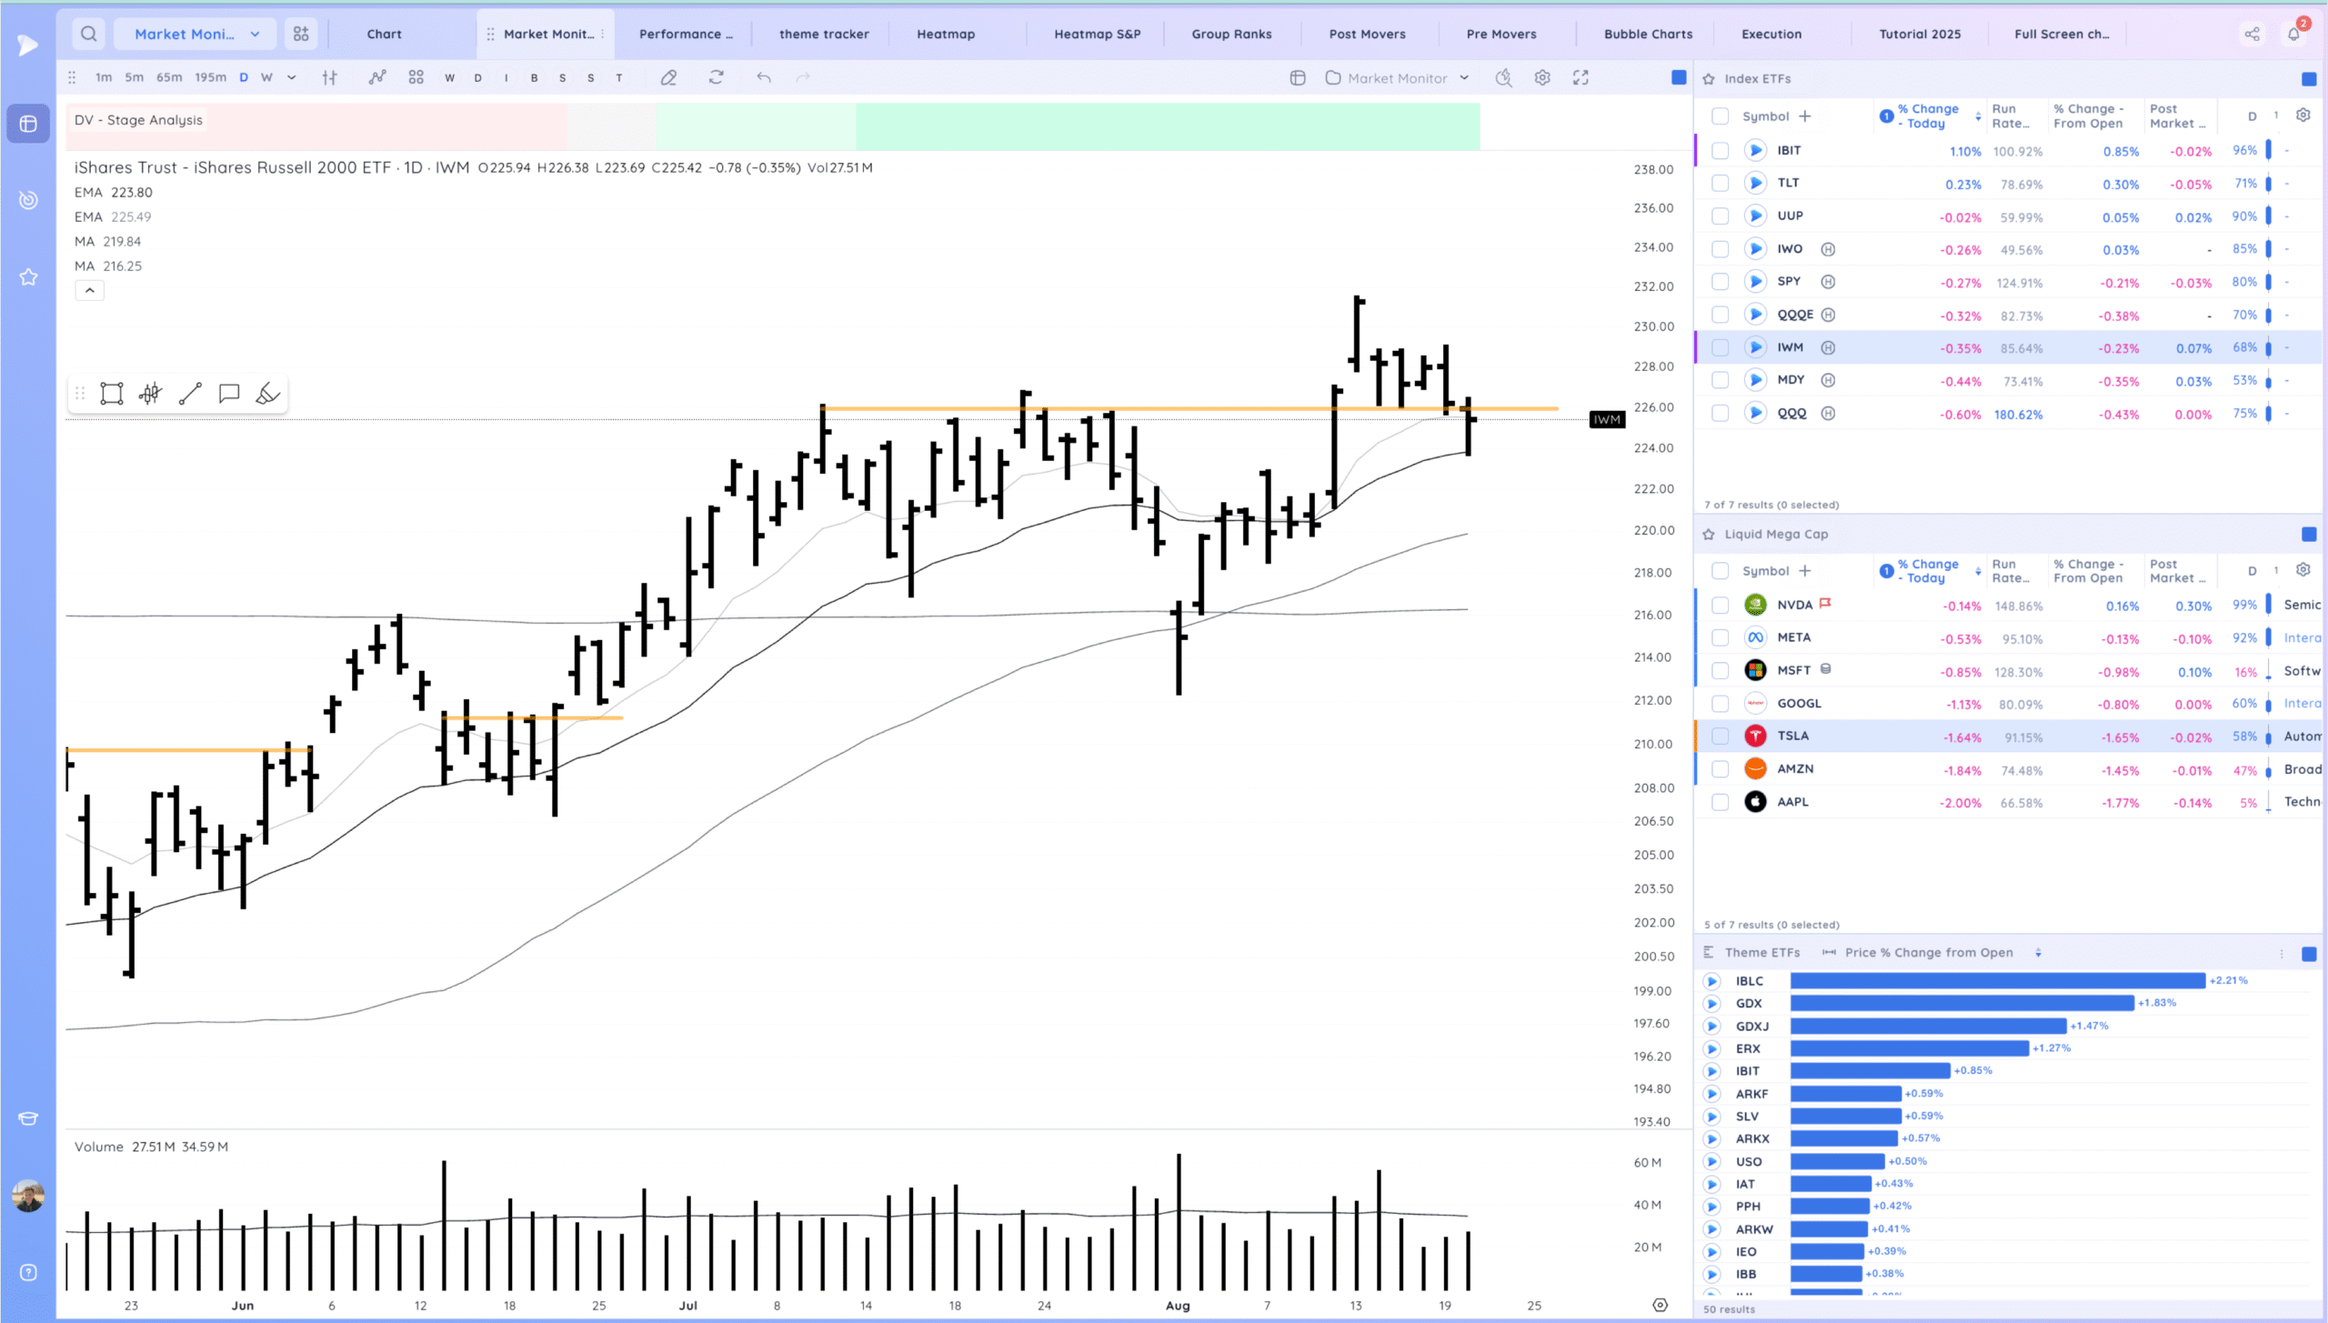Toggle fullscreen chart icon
Screen dimensions: 2328x1323
click(1580, 78)
